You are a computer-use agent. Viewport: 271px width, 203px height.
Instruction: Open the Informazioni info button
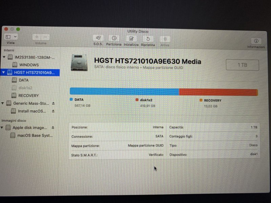(x=256, y=41)
